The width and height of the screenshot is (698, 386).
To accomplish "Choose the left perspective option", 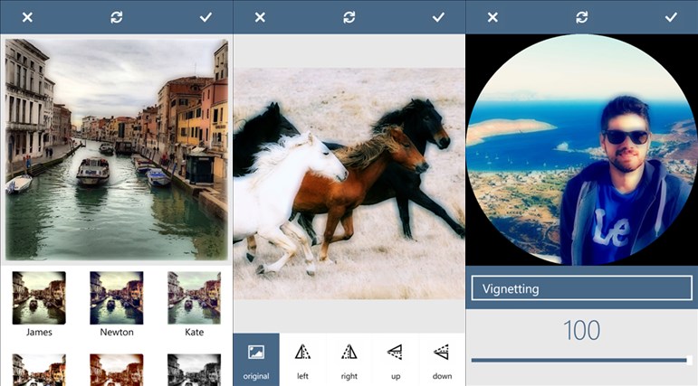I will [302, 359].
